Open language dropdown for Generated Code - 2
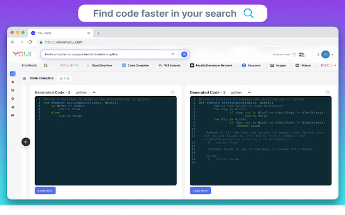 85,92
